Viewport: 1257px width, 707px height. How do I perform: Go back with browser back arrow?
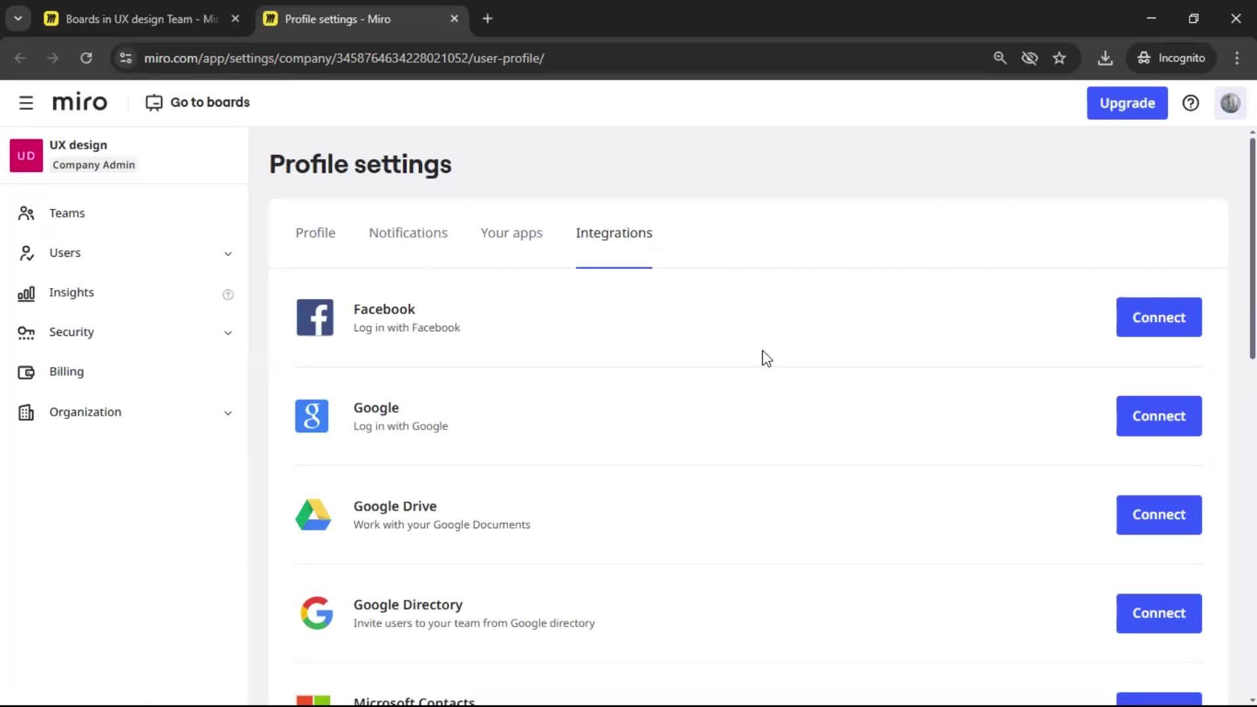[x=20, y=58]
